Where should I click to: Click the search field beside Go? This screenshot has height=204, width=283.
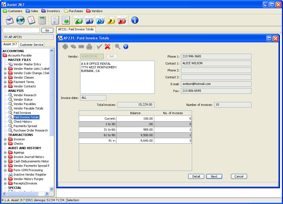21,30
